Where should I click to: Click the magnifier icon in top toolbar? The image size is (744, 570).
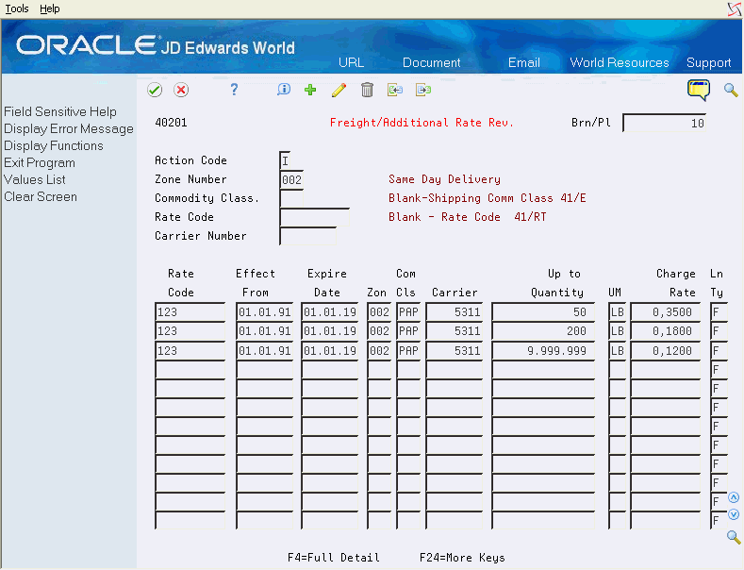pos(731,90)
